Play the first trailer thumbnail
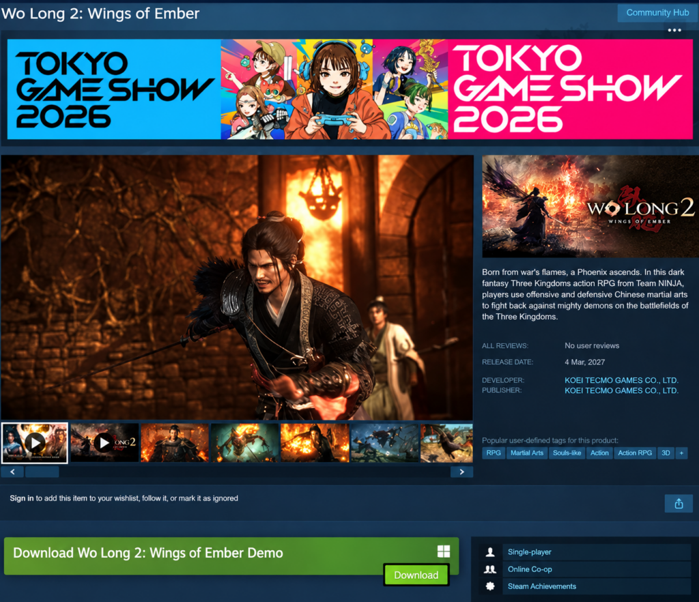Viewport: 699px width, 602px height. coord(35,443)
